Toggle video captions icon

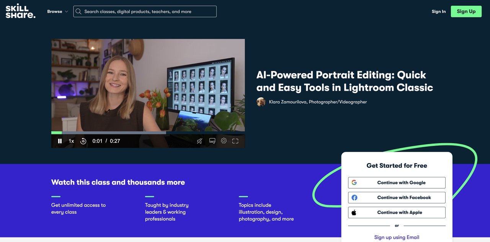212,141
